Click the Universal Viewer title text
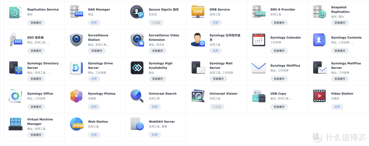 pos(223,94)
